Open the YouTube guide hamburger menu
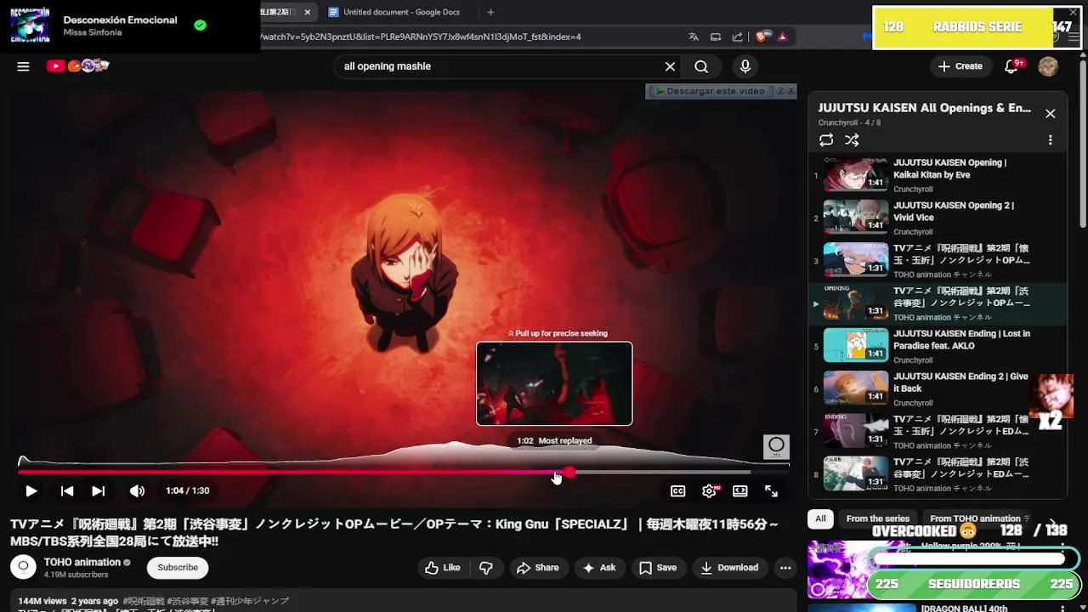Viewport: 1088px width, 612px height. (23, 66)
